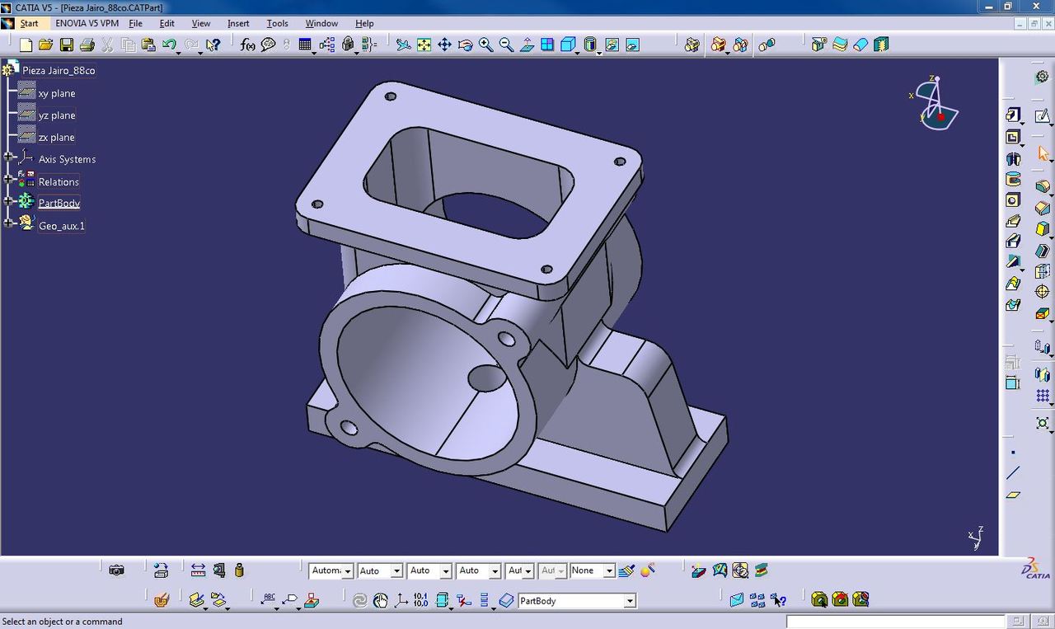Open the ENOVIA V5 VPM menu
This screenshot has width=1055, height=629.
point(87,23)
